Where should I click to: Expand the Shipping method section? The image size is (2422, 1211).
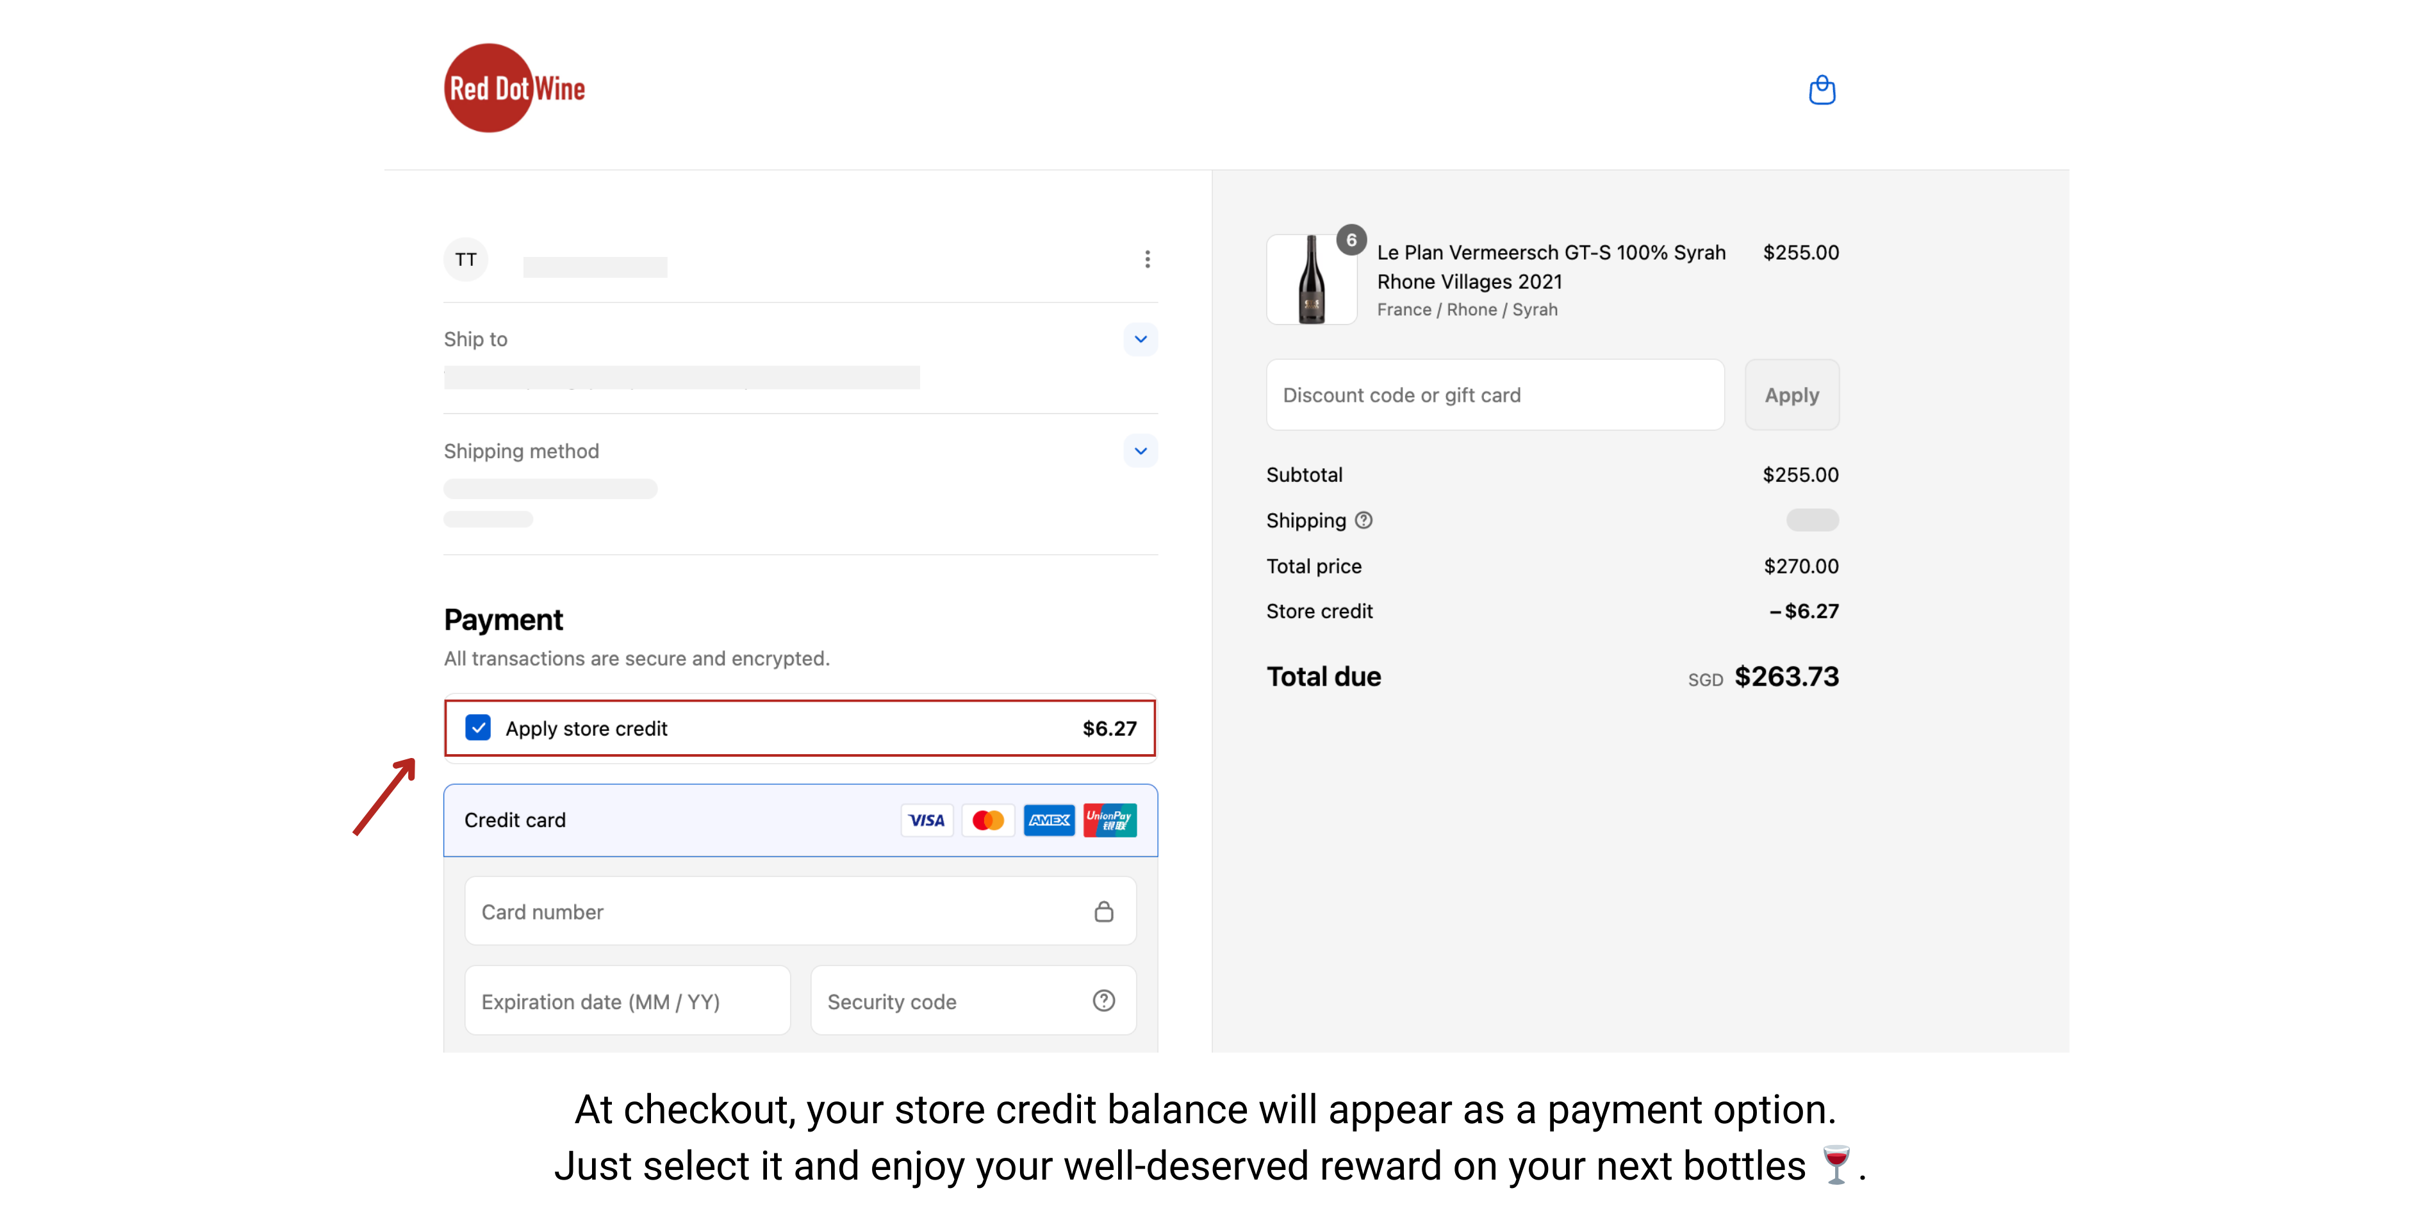tap(1139, 451)
